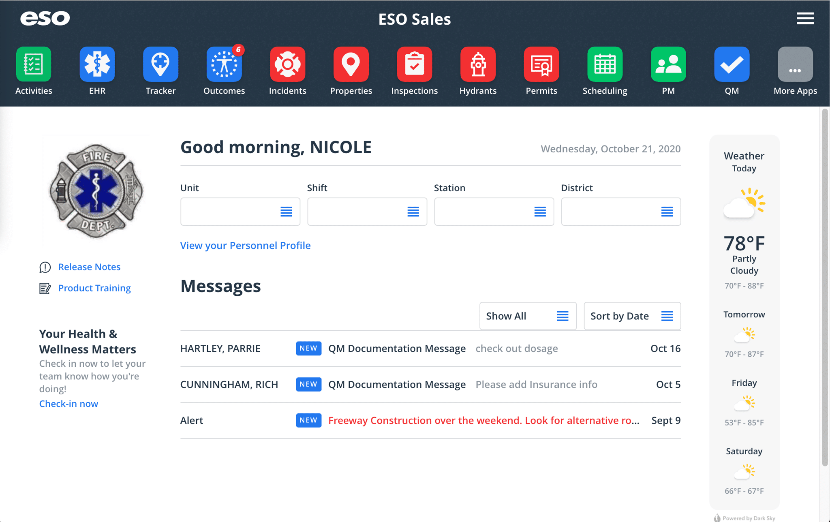Screen dimensions: 830x522
Task: Click the 66°F - 67°F Saturday forecast
Action: click(744, 491)
